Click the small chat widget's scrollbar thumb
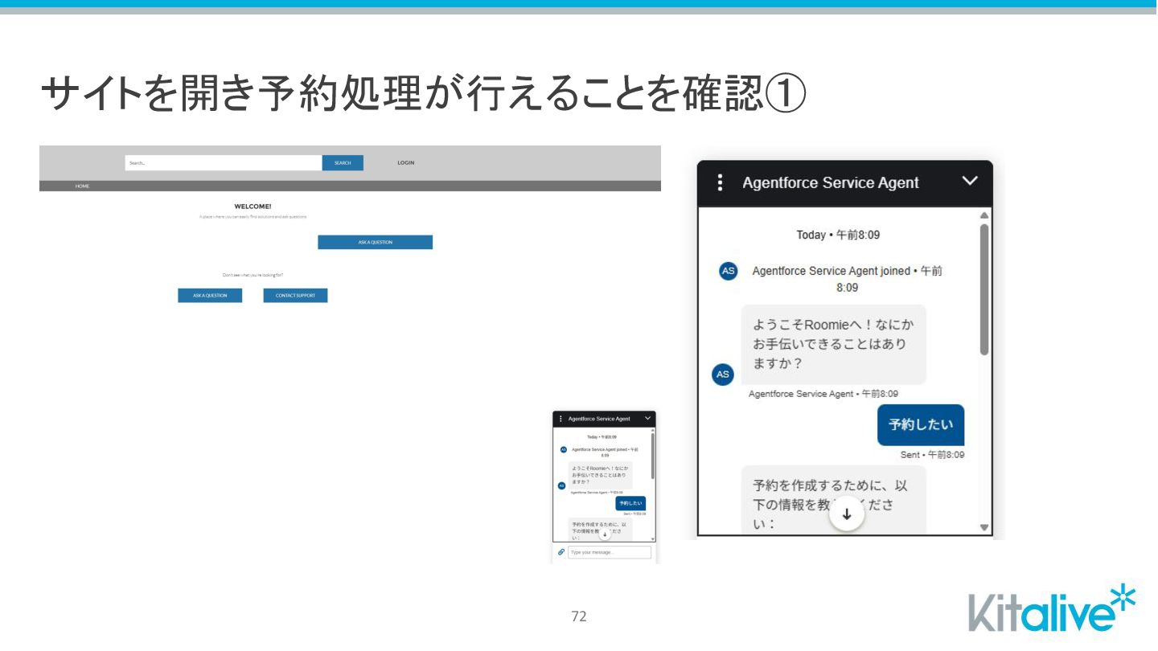This screenshot has width=1158, height=651. [652, 457]
